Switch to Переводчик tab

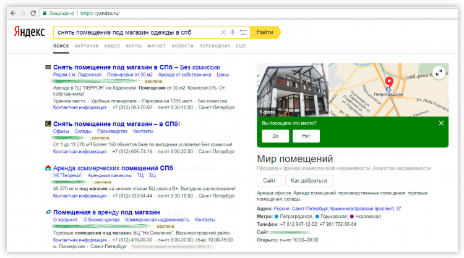click(x=215, y=46)
